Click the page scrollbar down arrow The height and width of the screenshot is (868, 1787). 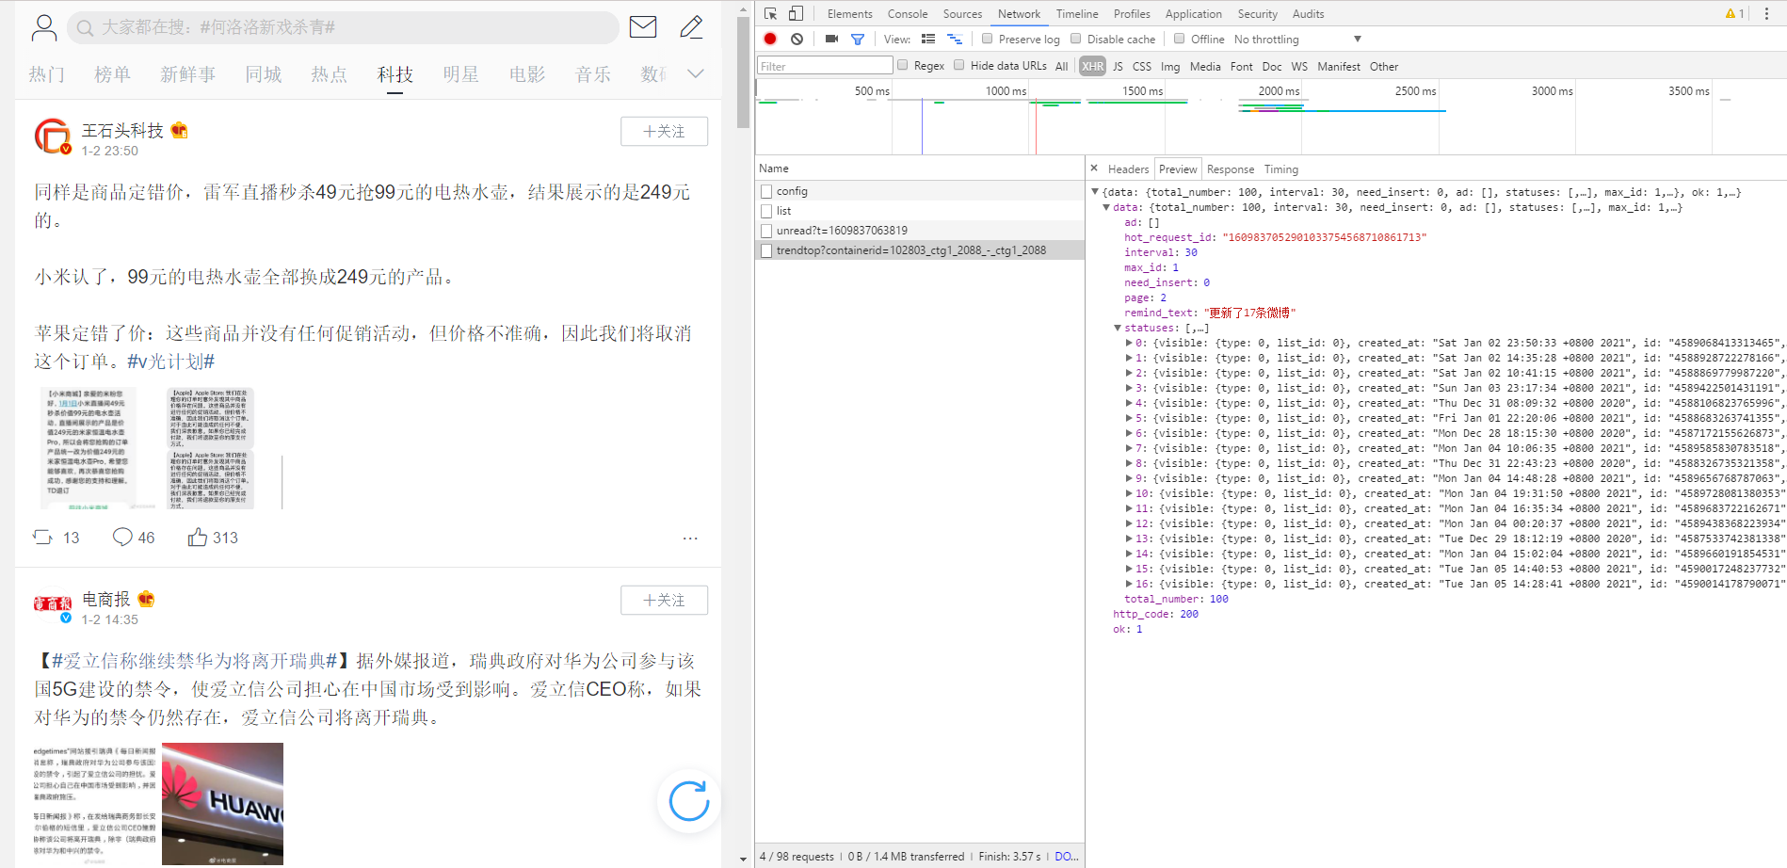pyautogui.click(x=743, y=859)
